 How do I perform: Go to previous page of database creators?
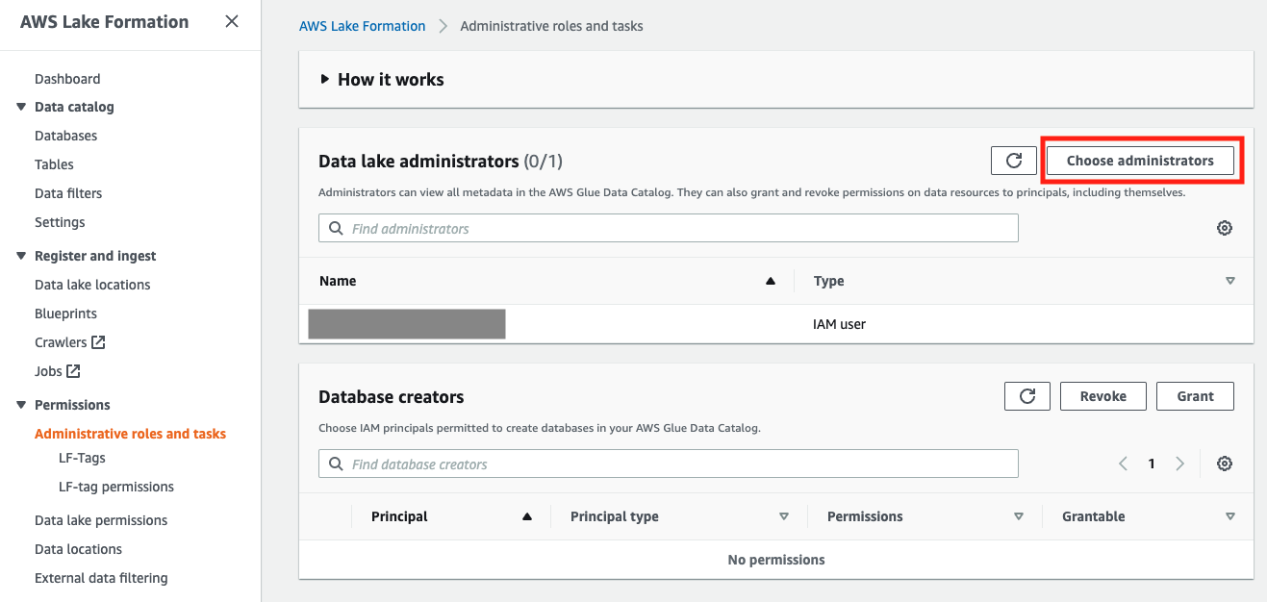click(x=1123, y=464)
